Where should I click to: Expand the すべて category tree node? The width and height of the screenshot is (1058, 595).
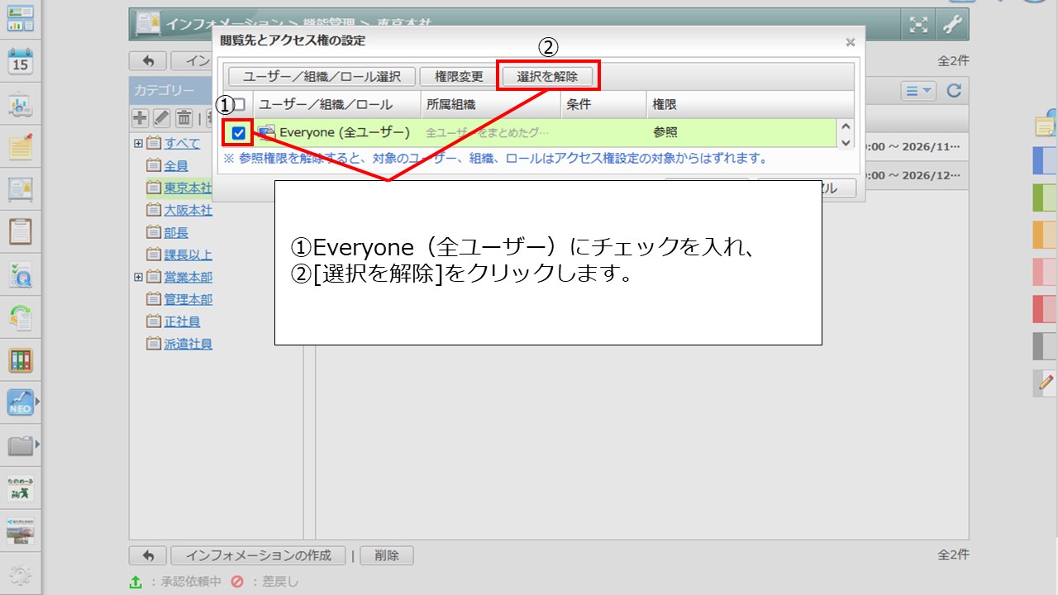point(138,143)
